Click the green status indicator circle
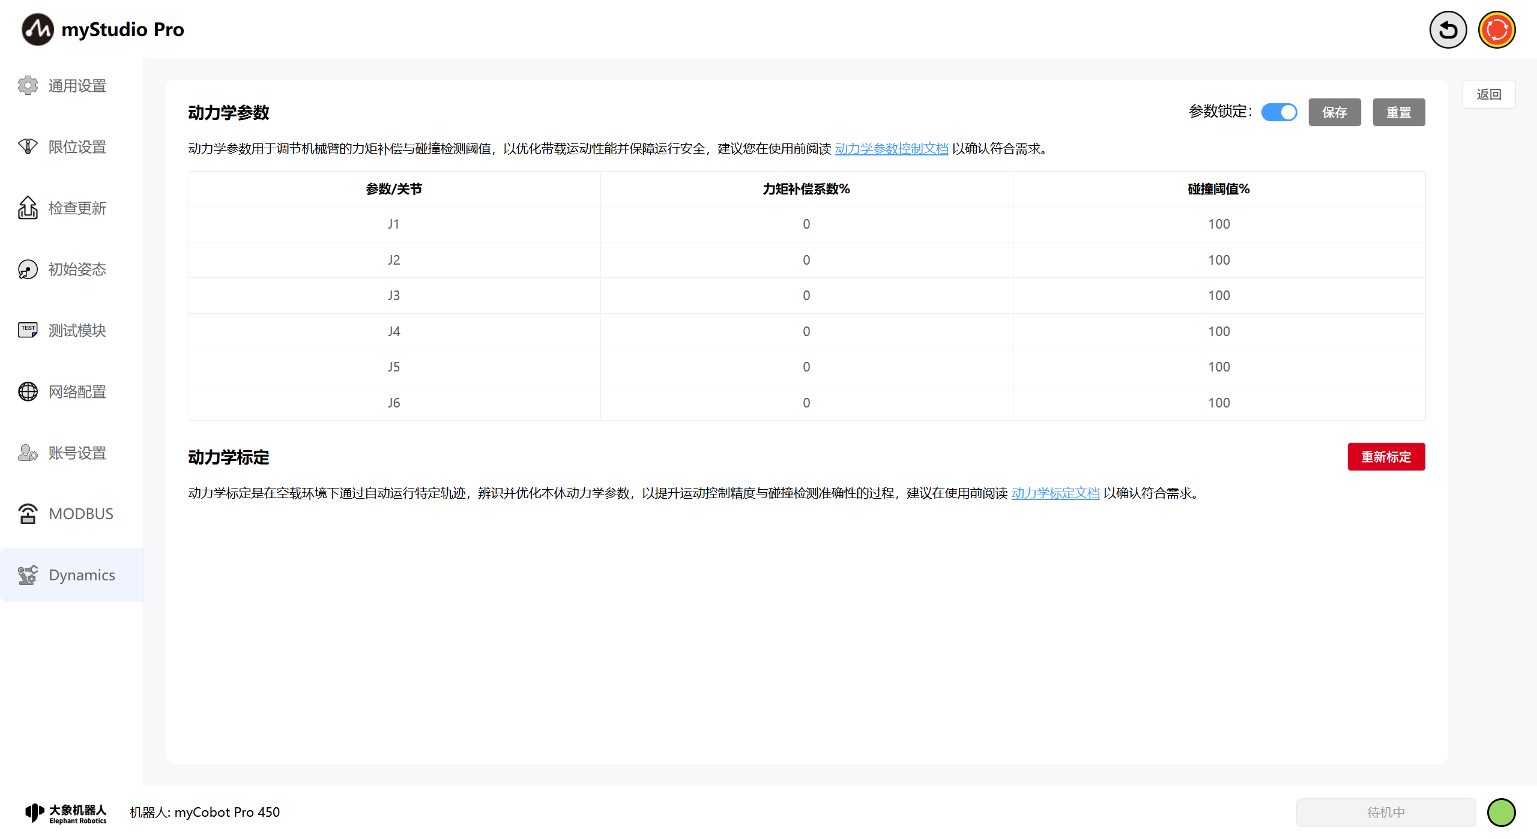 pyautogui.click(x=1501, y=812)
